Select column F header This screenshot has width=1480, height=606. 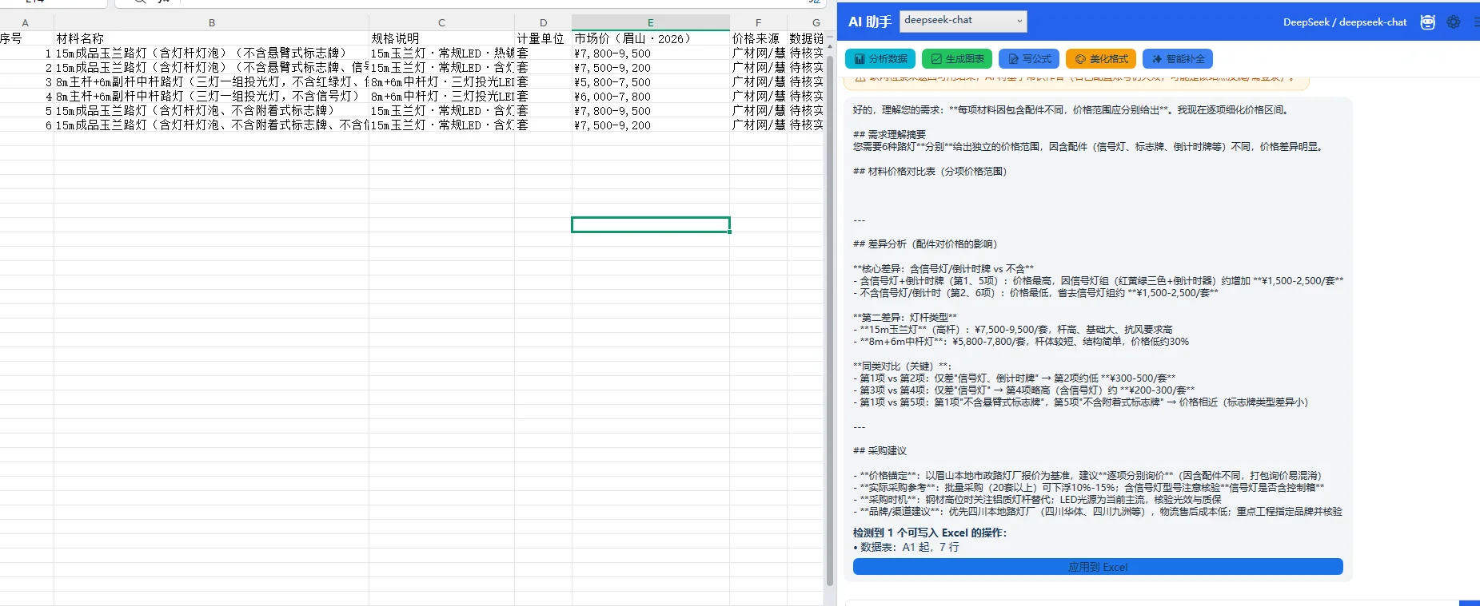pyautogui.click(x=758, y=23)
